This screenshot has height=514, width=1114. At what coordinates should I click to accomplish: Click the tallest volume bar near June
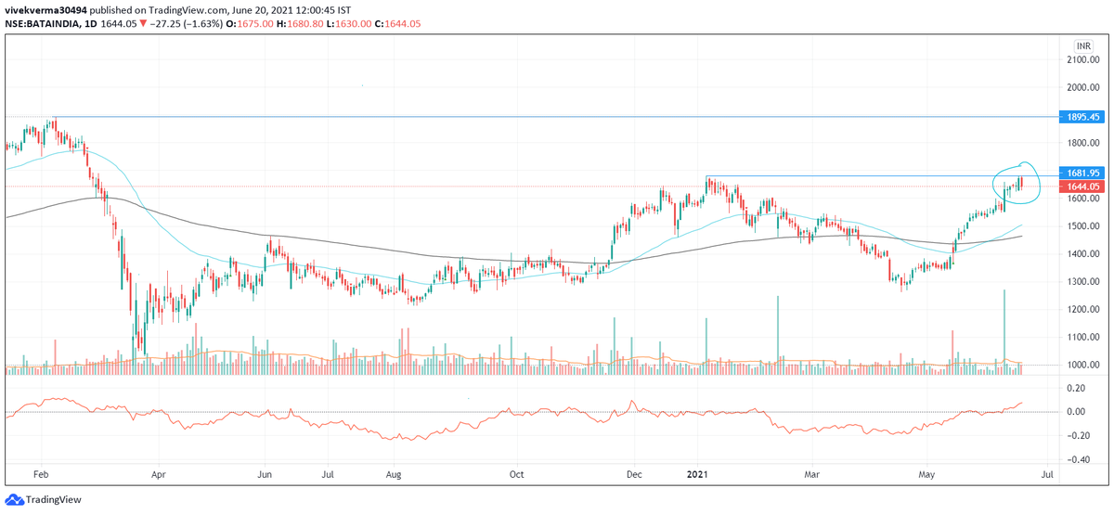click(x=1004, y=331)
